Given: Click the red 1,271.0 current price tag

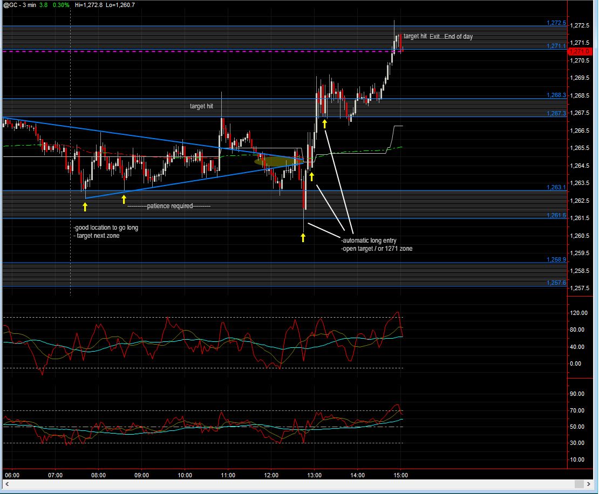Looking at the screenshot, I should coord(580,51).
